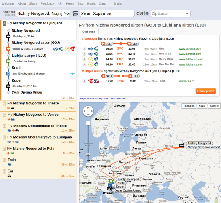Expand 04:30 to 10:25 Lufthansa flight details
Image resolution: width=221 pixels, height=203 pixels.
tap(84, 59)
